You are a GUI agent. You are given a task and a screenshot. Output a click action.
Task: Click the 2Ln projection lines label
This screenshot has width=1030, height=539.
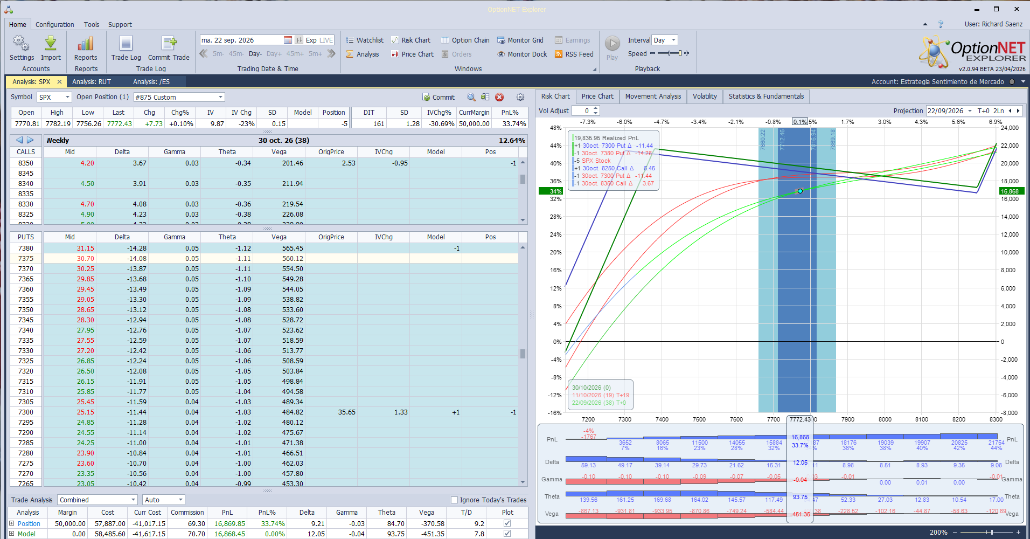999,110
